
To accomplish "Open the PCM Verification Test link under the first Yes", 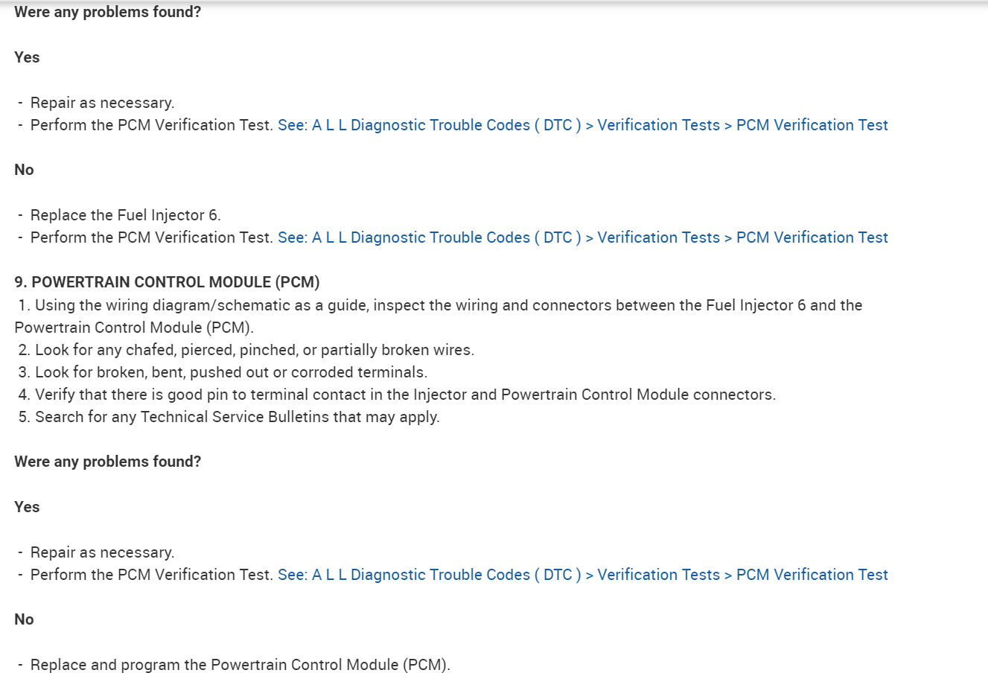I will coord(582,125).
